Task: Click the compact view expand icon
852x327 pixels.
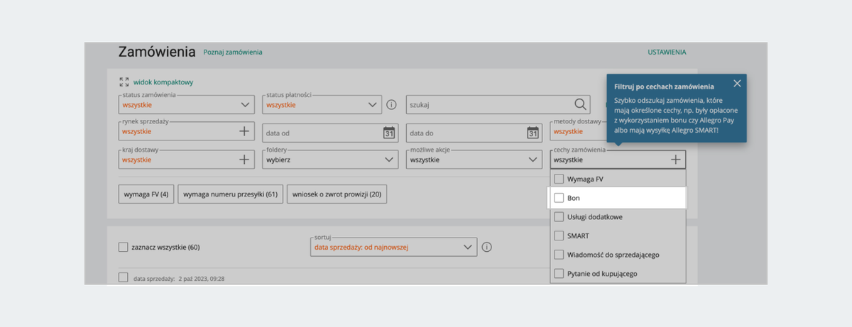Action: [124, 82]
